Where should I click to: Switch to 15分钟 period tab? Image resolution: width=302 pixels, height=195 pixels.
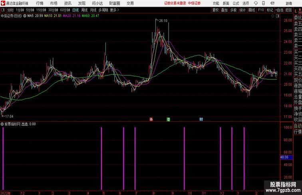pyautogui.click(x=41, y=10)
